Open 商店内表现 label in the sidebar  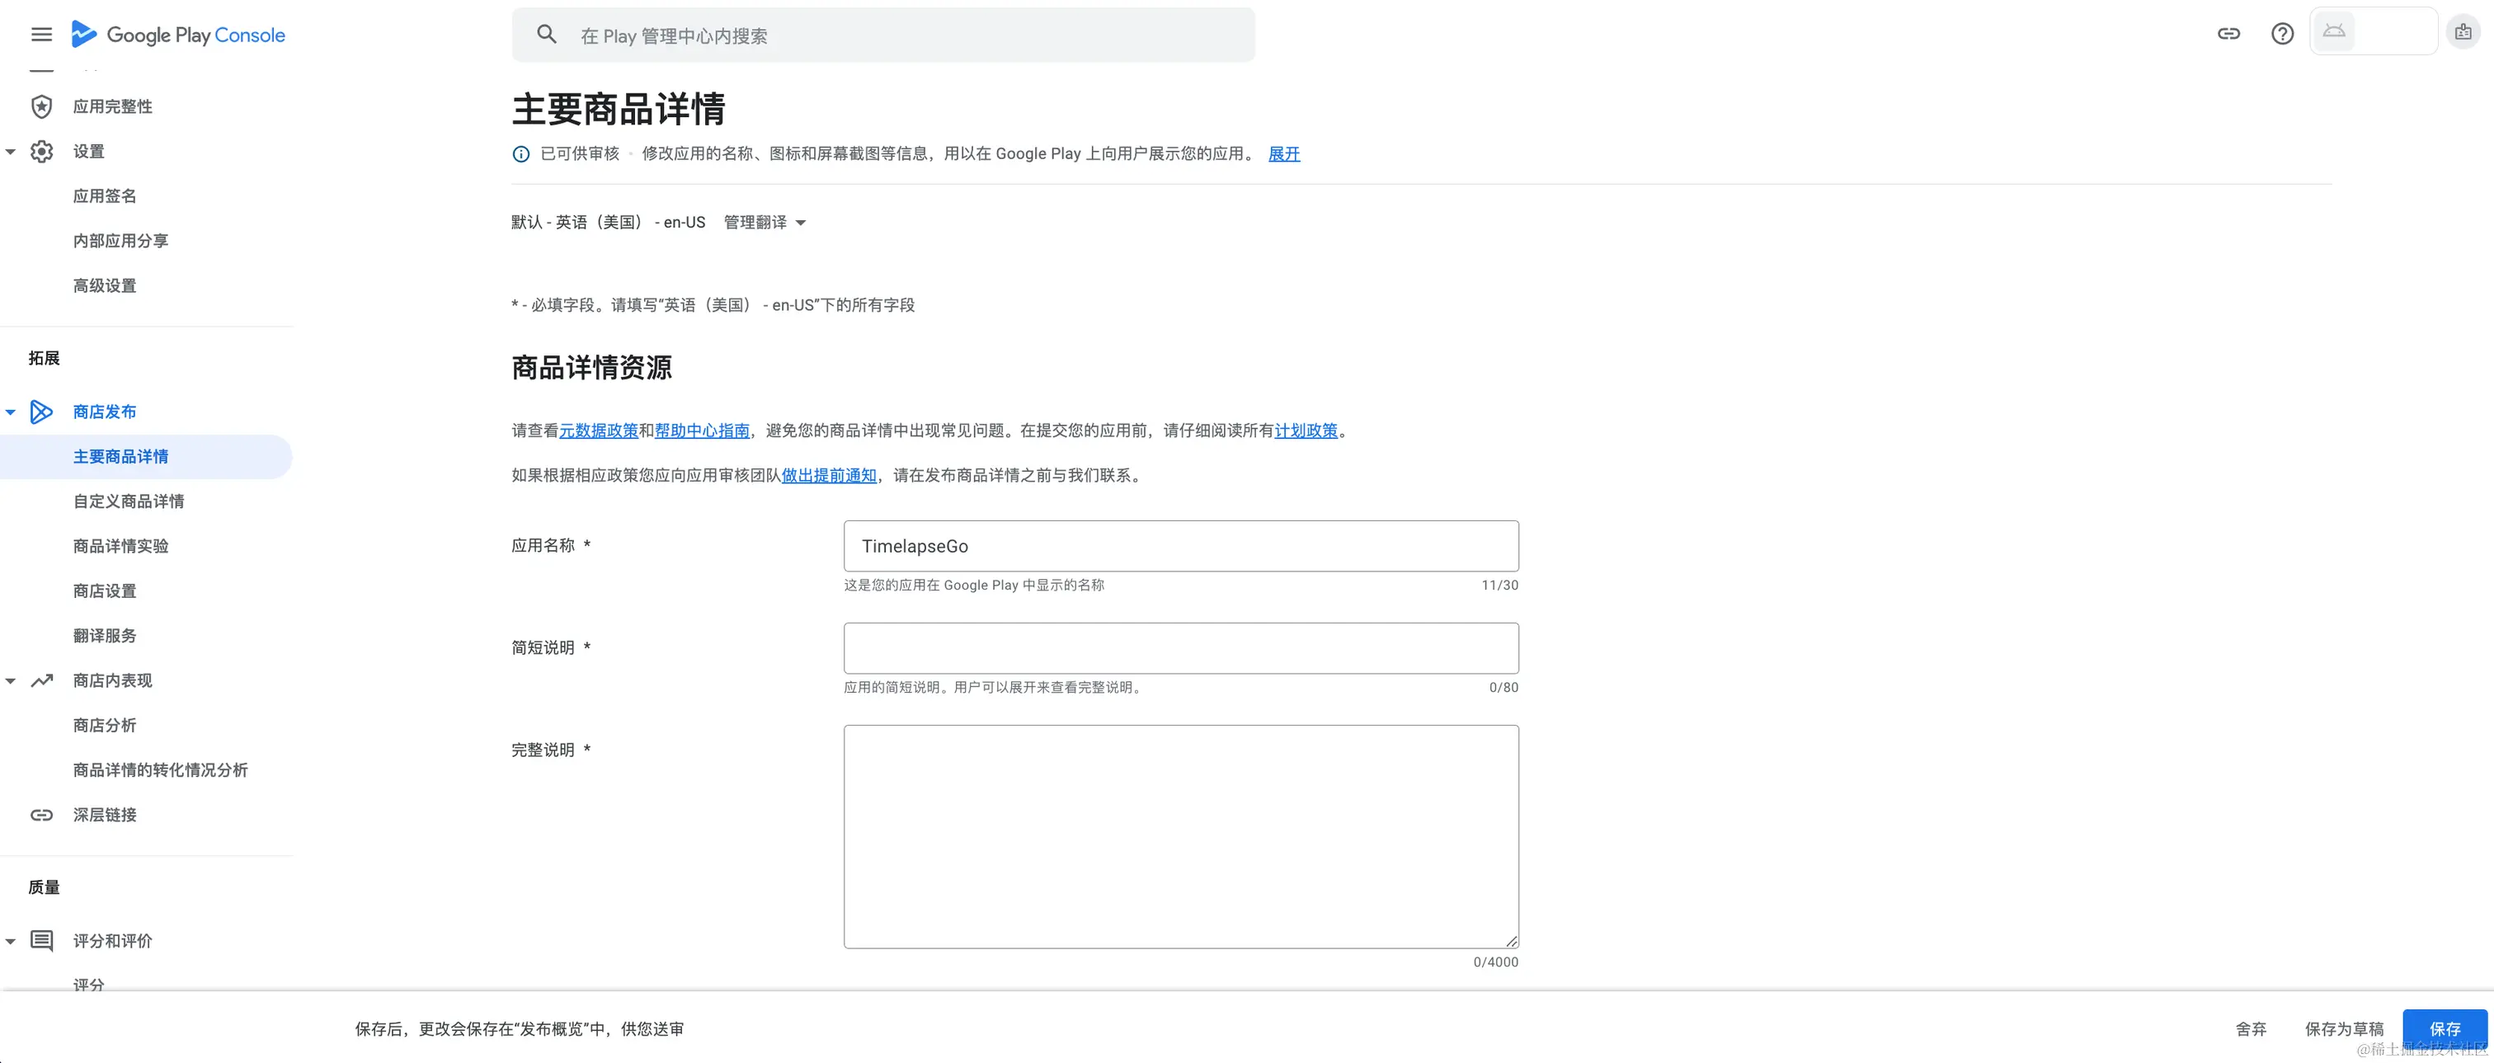tap(112, 680)
